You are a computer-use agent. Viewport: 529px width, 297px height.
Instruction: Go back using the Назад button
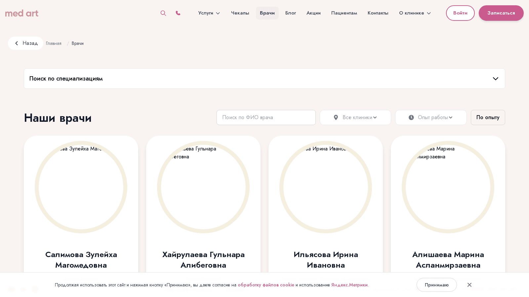[25, 43]
